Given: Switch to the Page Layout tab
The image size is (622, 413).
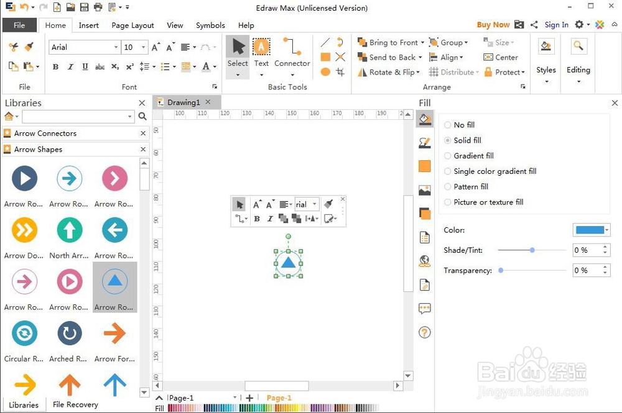Looking at the screenshot, I should coord(132,25).
